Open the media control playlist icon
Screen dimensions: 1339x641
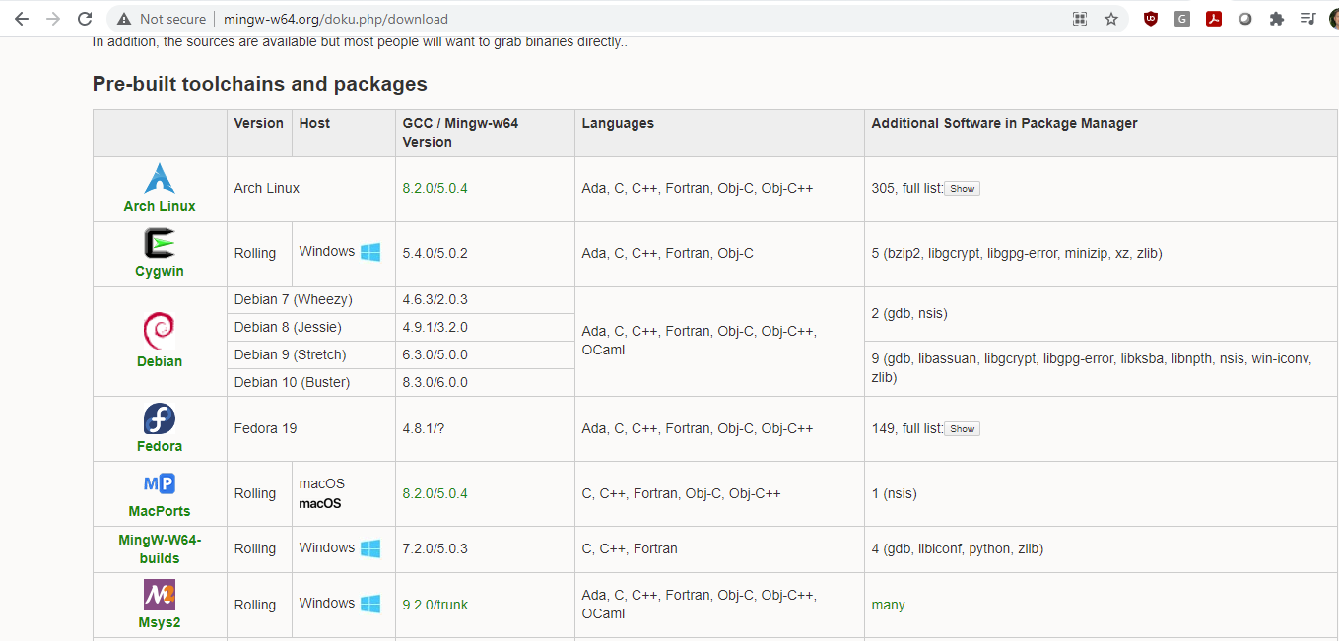click(1308, 19)
